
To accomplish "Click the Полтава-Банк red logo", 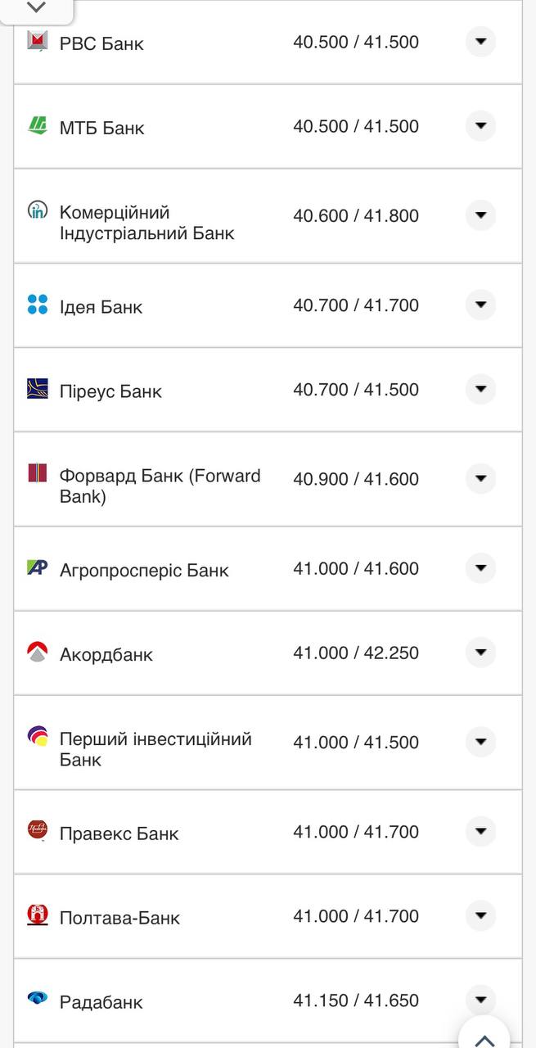I will (38, 915).
